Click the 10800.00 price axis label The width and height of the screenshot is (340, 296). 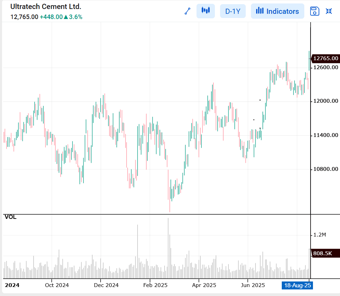point(326,169)
